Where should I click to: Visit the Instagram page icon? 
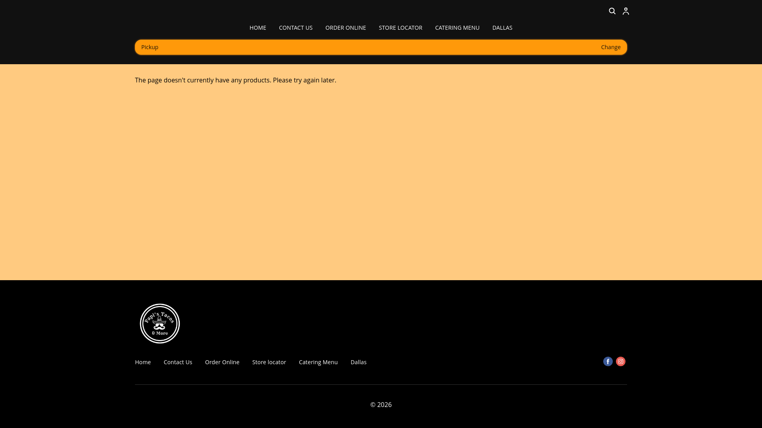[x=621, y=361]
